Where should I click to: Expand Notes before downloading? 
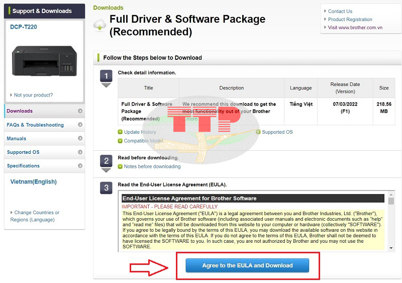tap(120, 166)
